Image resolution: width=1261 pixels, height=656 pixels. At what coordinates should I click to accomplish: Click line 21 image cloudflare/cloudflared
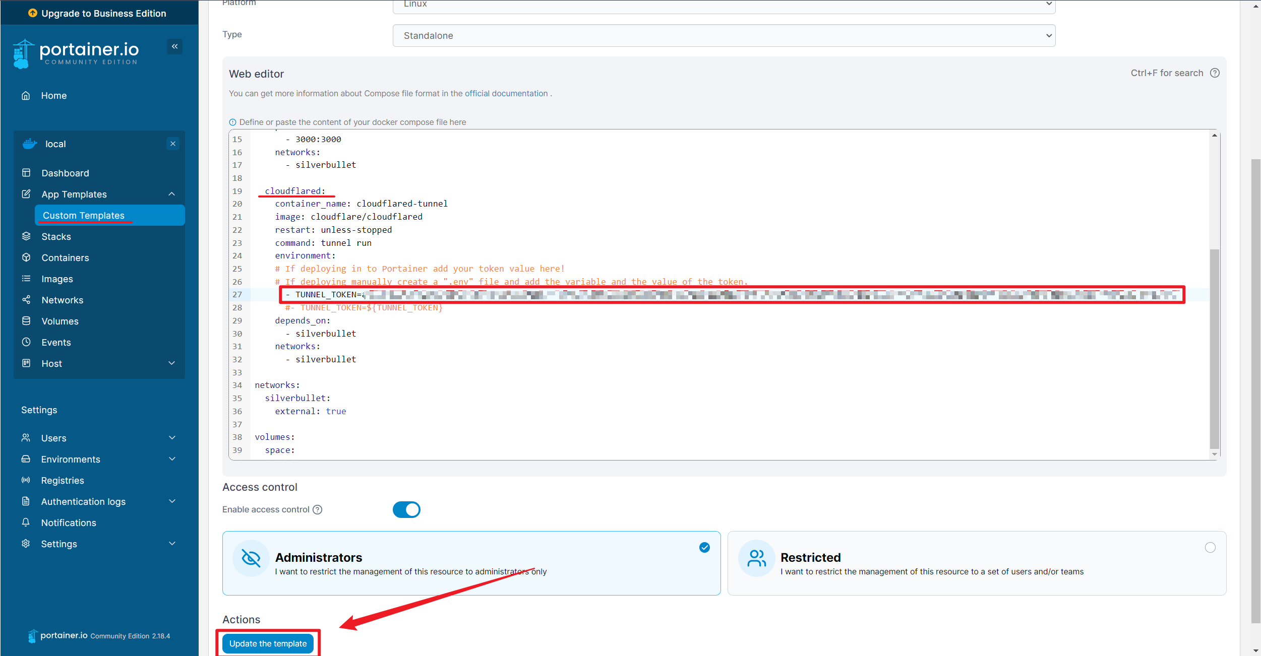[348, 217]
